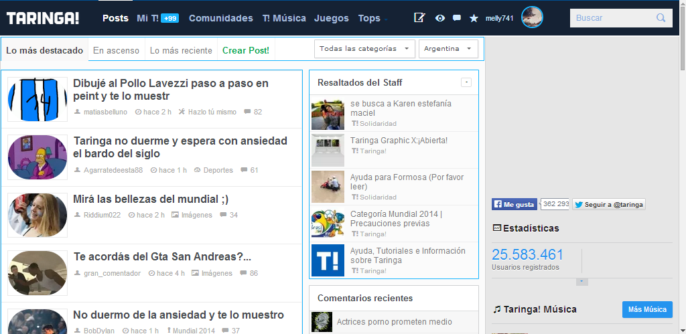
Task: Click the TARINGA! logo
Action: [43, 18]
